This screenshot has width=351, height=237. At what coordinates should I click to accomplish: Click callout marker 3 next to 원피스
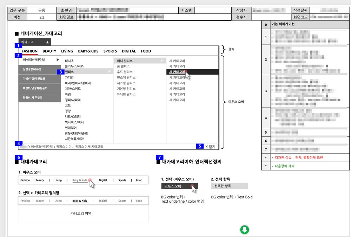pos(61,72)
